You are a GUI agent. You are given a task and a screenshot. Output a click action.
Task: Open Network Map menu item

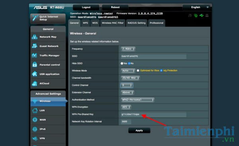tap(48, 37)
